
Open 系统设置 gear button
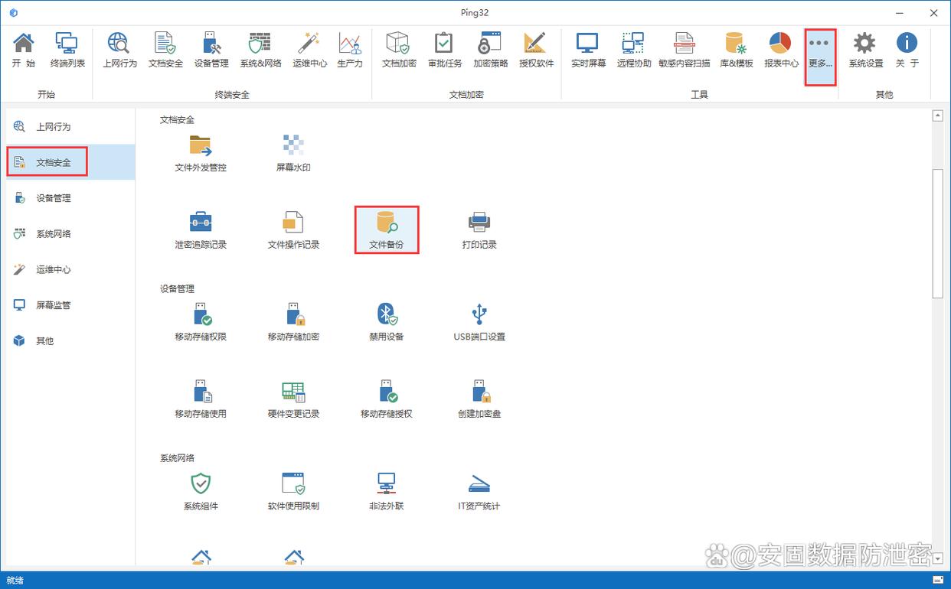[865, 51]
